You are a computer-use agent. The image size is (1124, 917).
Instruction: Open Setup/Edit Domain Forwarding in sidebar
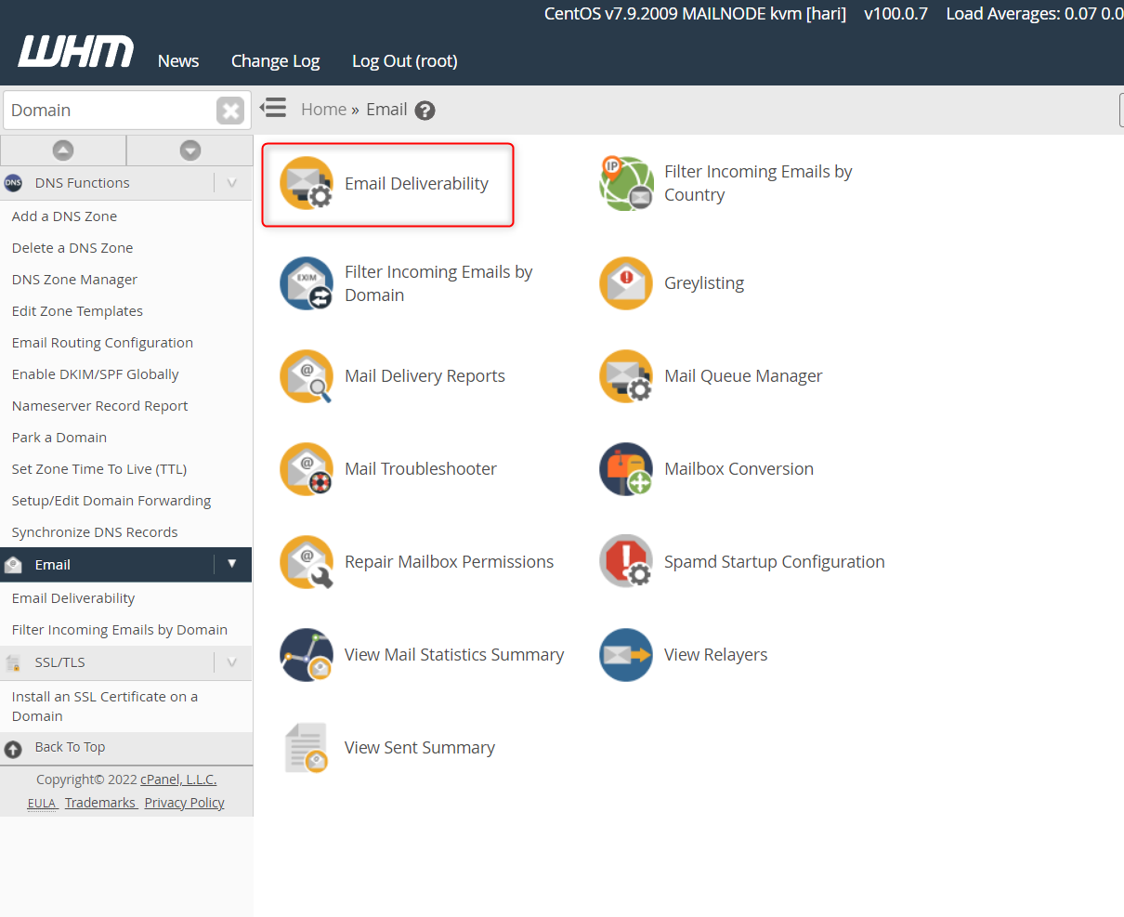tap(111, 501)
